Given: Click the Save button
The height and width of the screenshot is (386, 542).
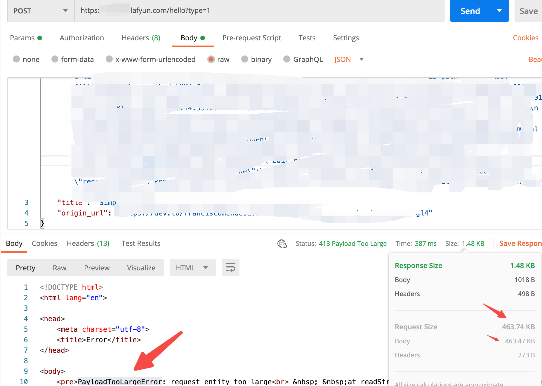Looking at the screenshot, I should (529, 11).
